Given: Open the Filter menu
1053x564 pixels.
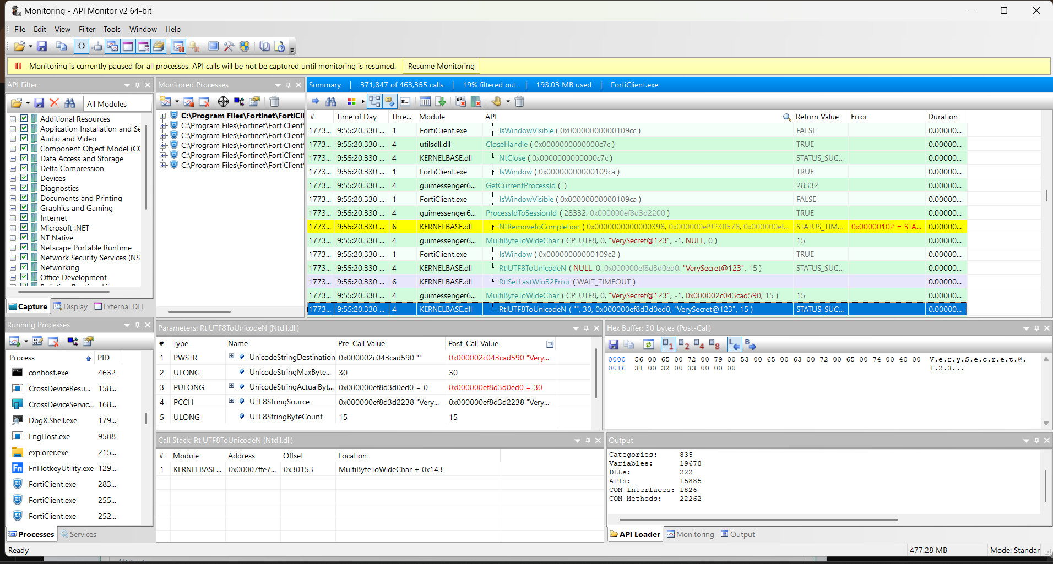Looking at the screenshot, I should 87,29.
